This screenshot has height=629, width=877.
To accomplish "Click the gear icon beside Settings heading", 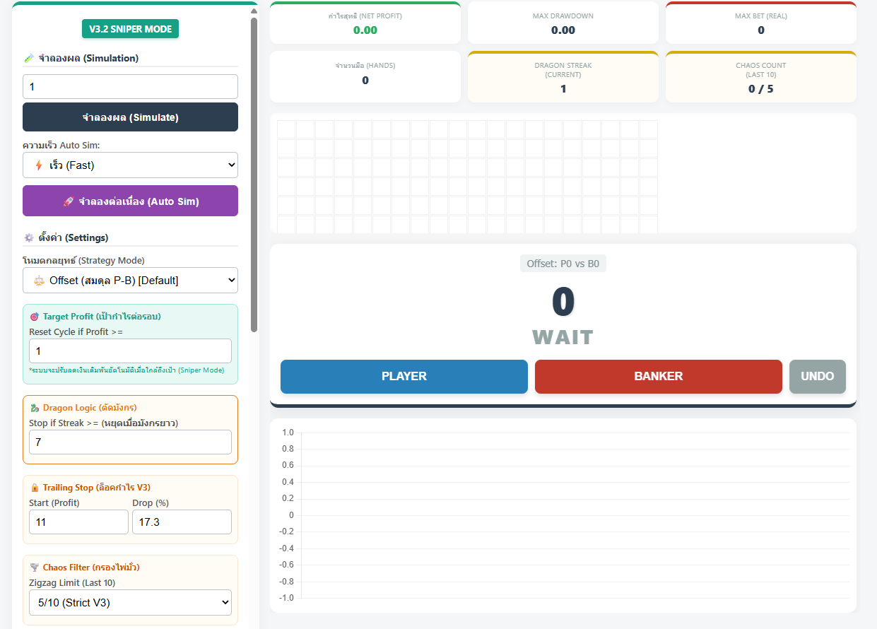I will coord(29,237).
